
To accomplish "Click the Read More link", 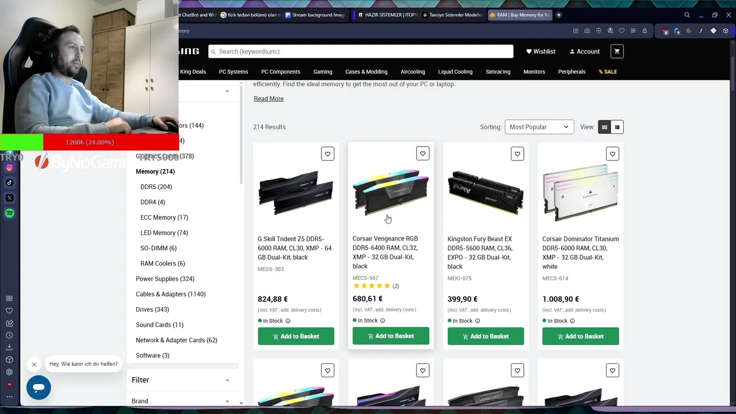I will pos(269,99).
